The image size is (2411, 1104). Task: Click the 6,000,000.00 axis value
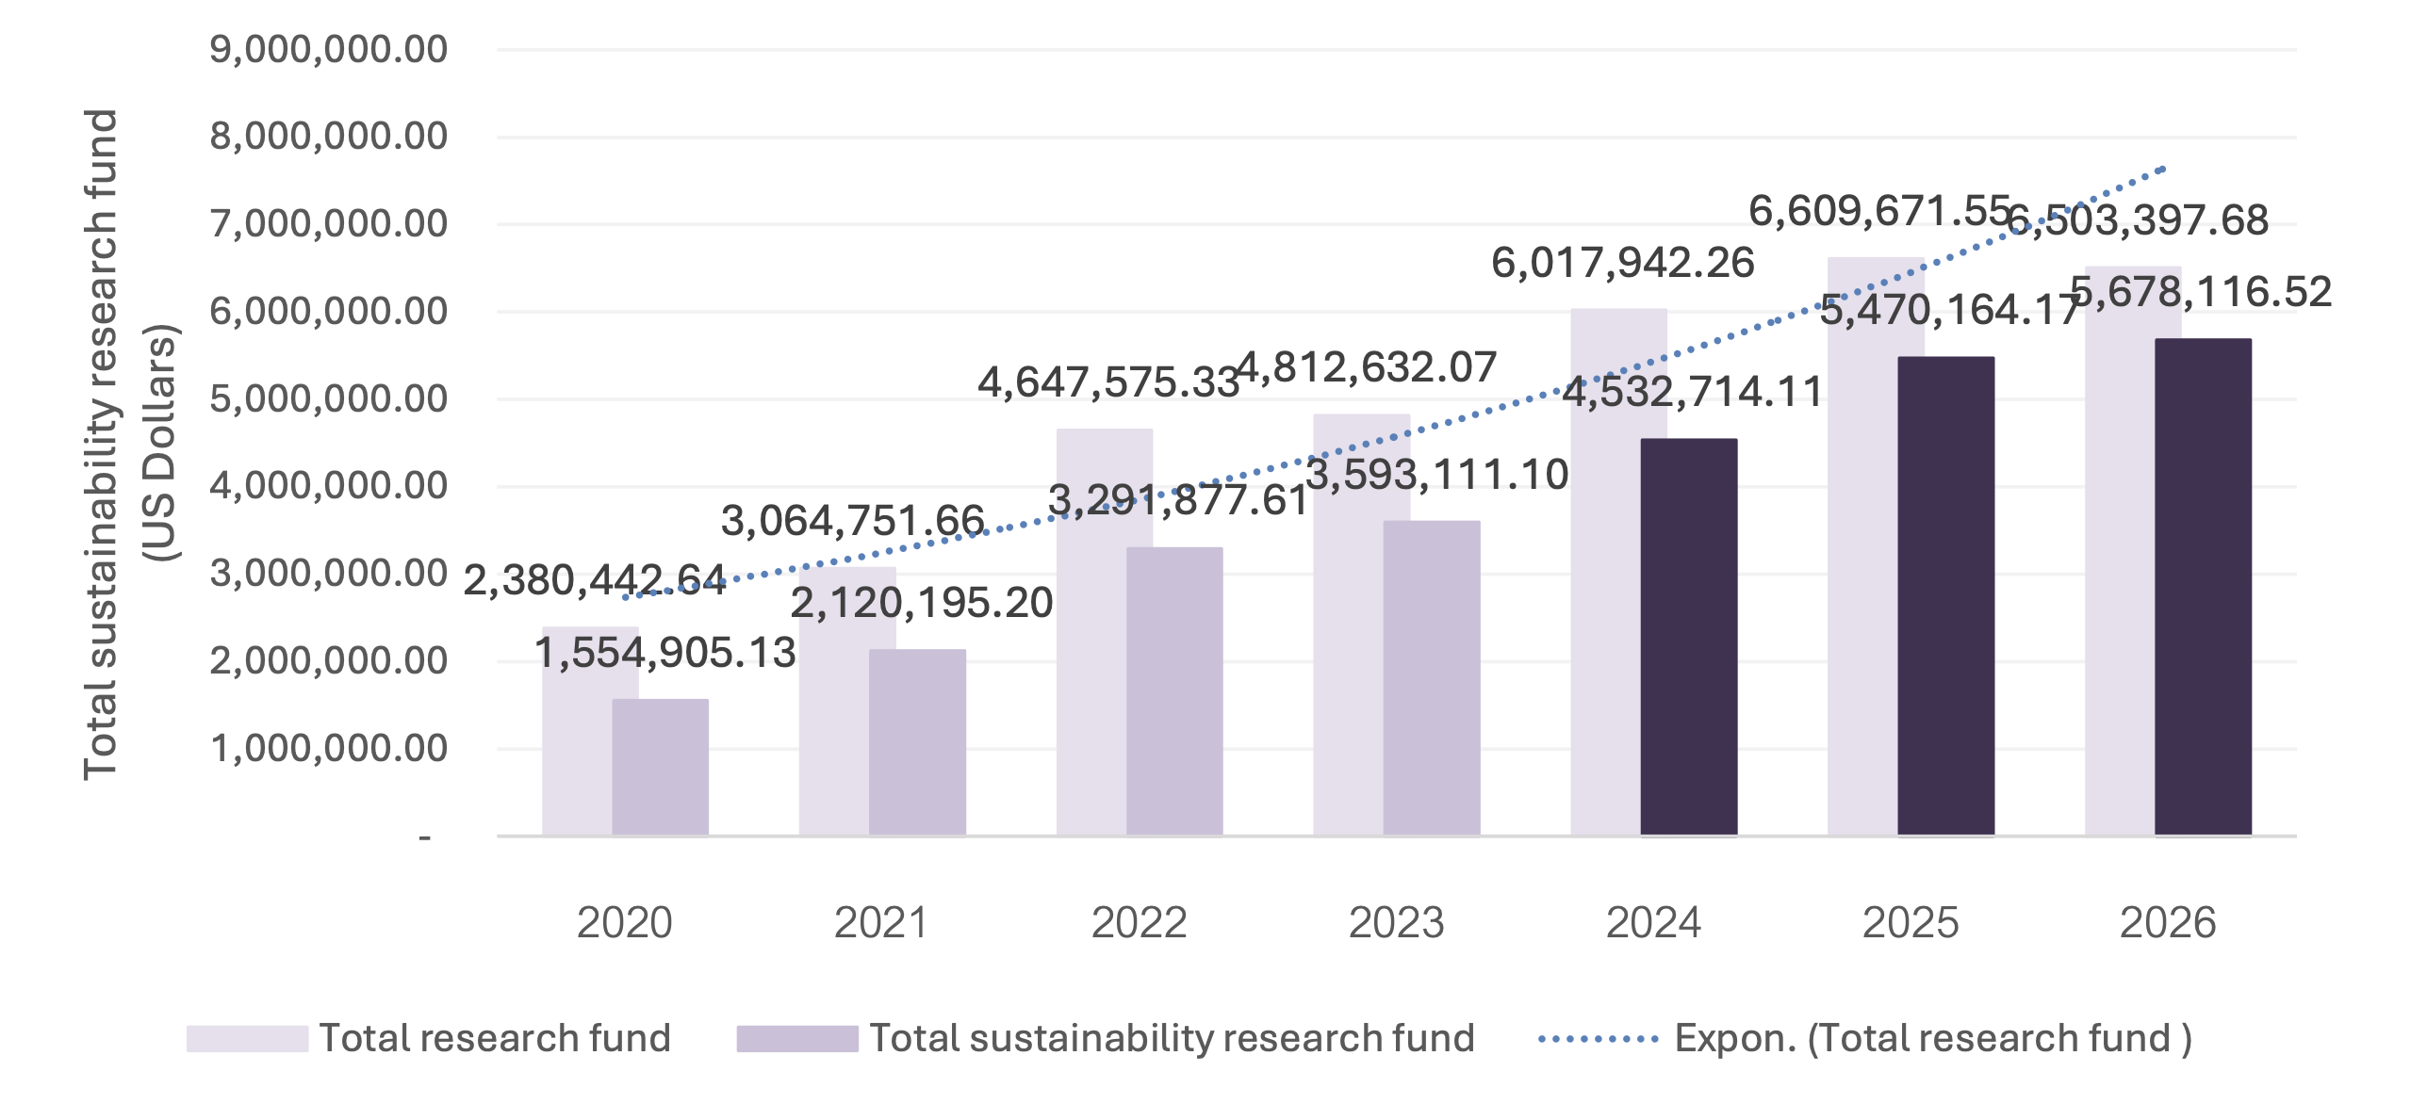(329, 312)
